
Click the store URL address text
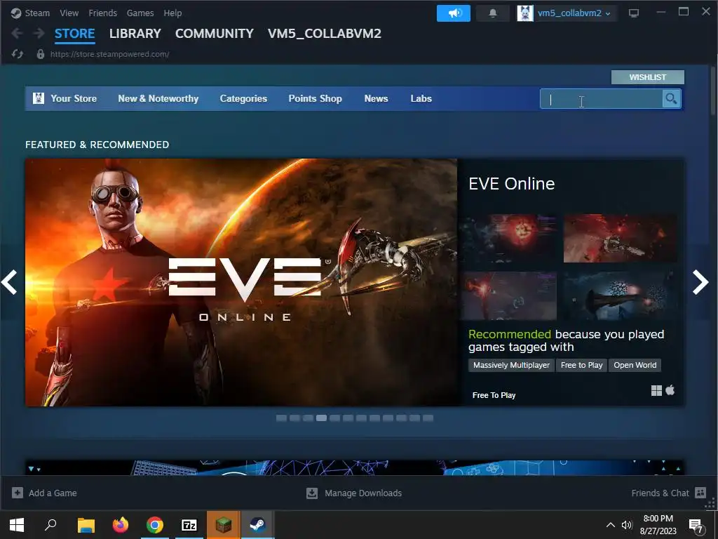pyautogui.click(x=109, y=54)
